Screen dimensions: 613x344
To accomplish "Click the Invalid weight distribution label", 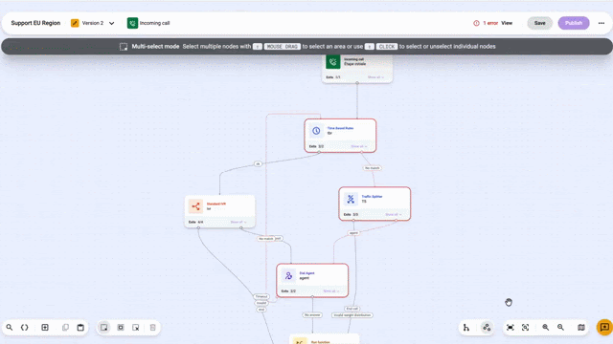I will (352, 314).
